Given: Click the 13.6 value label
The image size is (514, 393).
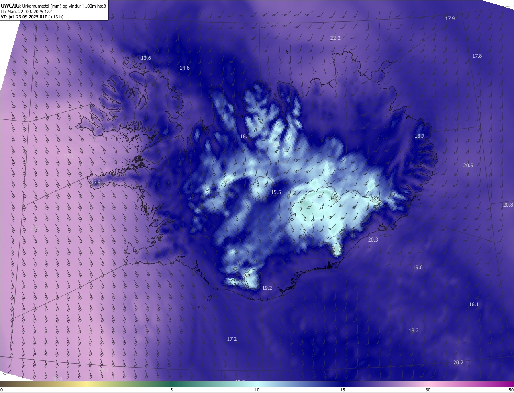Looking at the screenshot, I should pos(146,58).
